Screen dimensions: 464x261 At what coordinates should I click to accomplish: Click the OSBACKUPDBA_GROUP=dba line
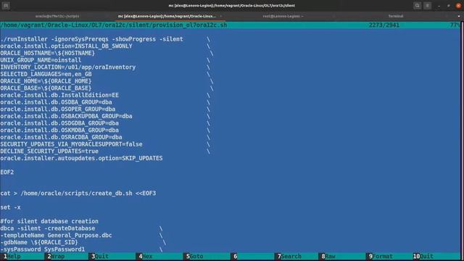point(66,116)
